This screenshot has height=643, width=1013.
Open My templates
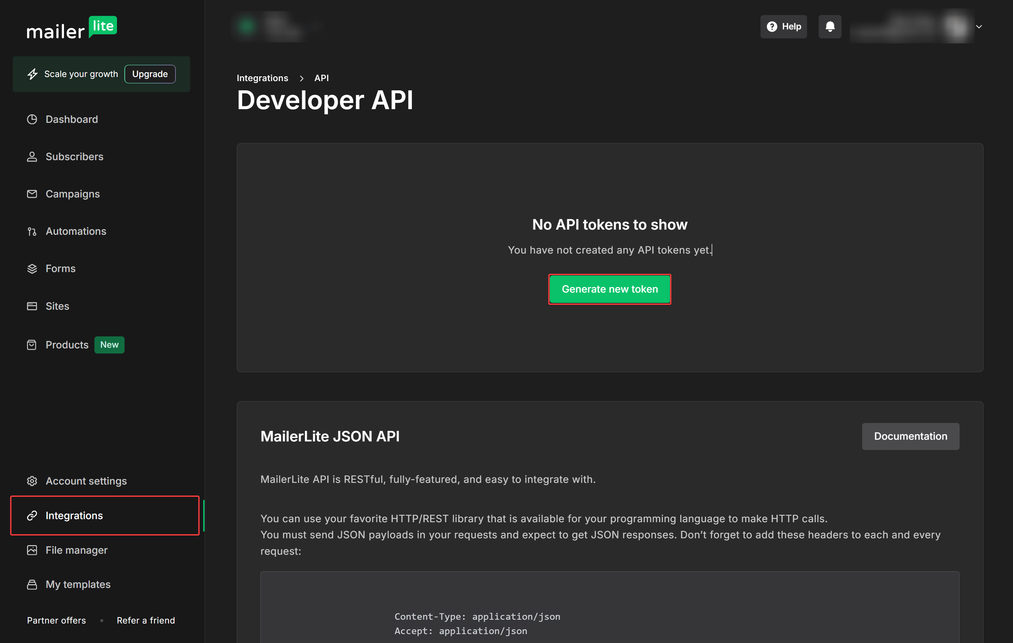tap(78, 584)
